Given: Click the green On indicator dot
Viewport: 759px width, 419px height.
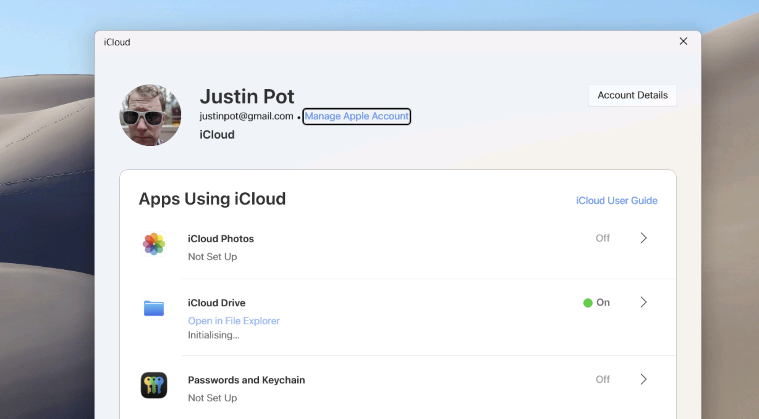Looking at the screenshot, I should (588, 303).
